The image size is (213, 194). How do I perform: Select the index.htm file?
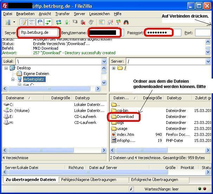point(123,134)
